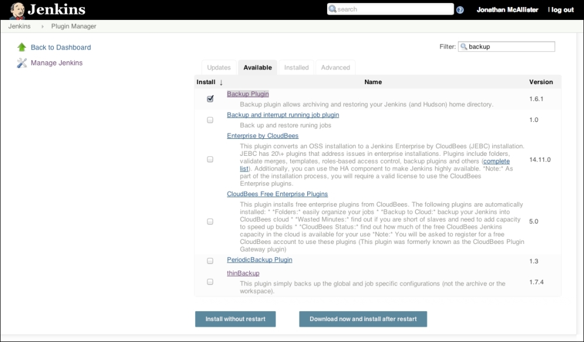Click Download now and install after restart
Screen dimensions: 584x342
tap(363, 319)
